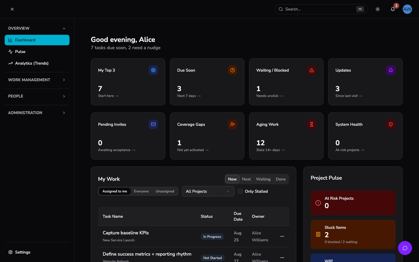Click the At Risk Projects alert icon

tap(318, 203)
